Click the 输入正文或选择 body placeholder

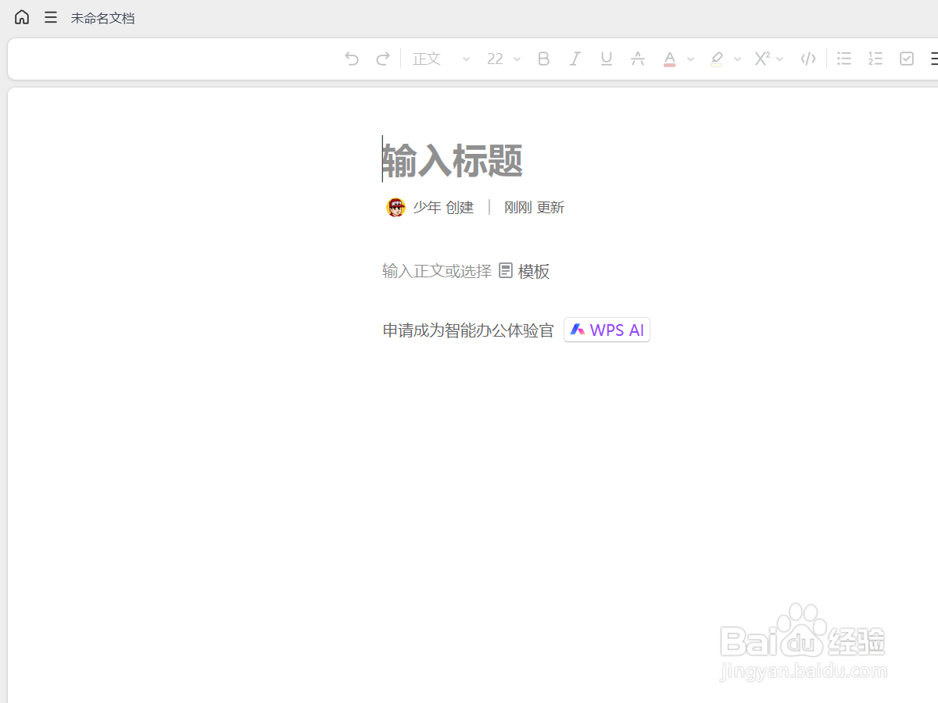(437, 271)
